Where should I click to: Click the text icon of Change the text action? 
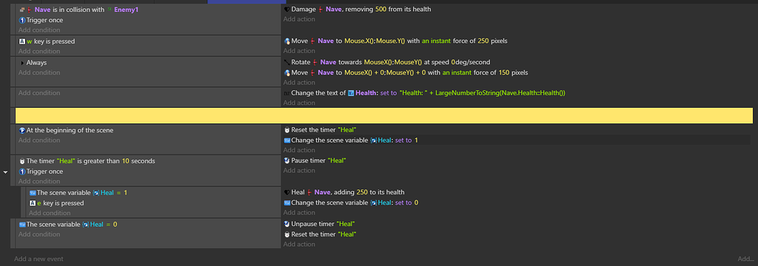point(286,93)
